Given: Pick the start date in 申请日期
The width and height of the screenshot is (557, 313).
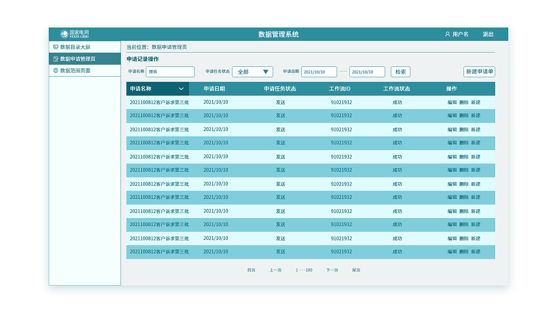Looking at the screenshot, I should click(x=319, y=72).
